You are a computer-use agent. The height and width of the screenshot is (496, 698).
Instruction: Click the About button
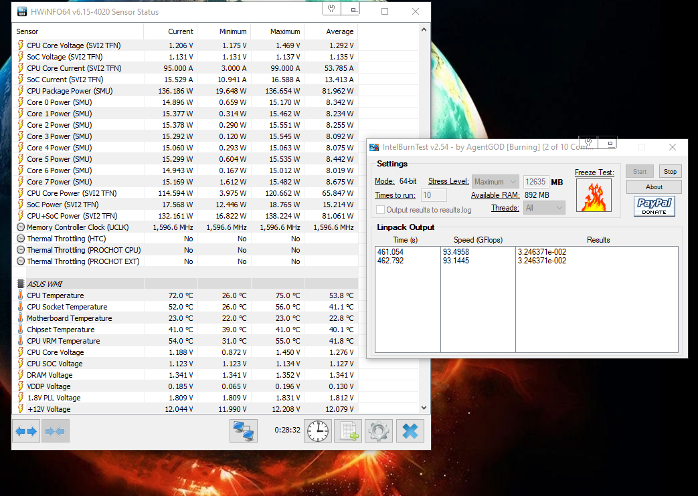[x=654, y=187]
